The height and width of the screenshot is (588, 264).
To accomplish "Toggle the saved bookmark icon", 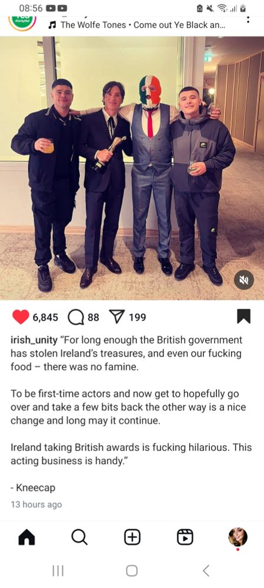I will pyautogui.click(x=244, y=317).
